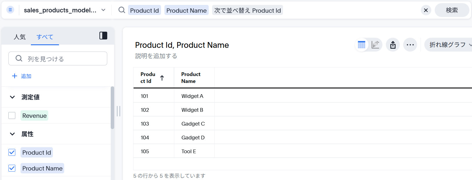Select cell Widget B

click(194, 110)
